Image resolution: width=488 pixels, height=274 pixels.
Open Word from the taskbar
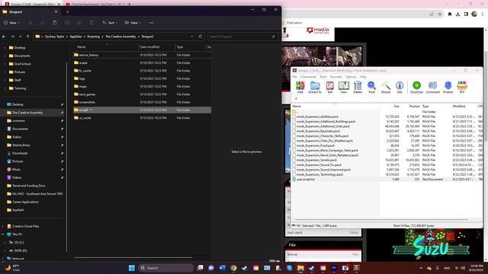222,268
